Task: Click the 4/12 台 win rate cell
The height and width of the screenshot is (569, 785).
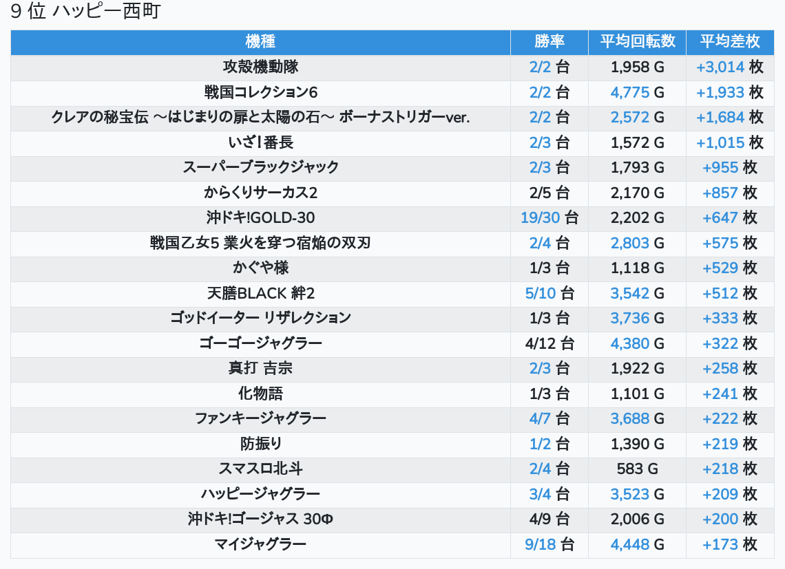Action: pyautogui.click(x=549, y=343)
